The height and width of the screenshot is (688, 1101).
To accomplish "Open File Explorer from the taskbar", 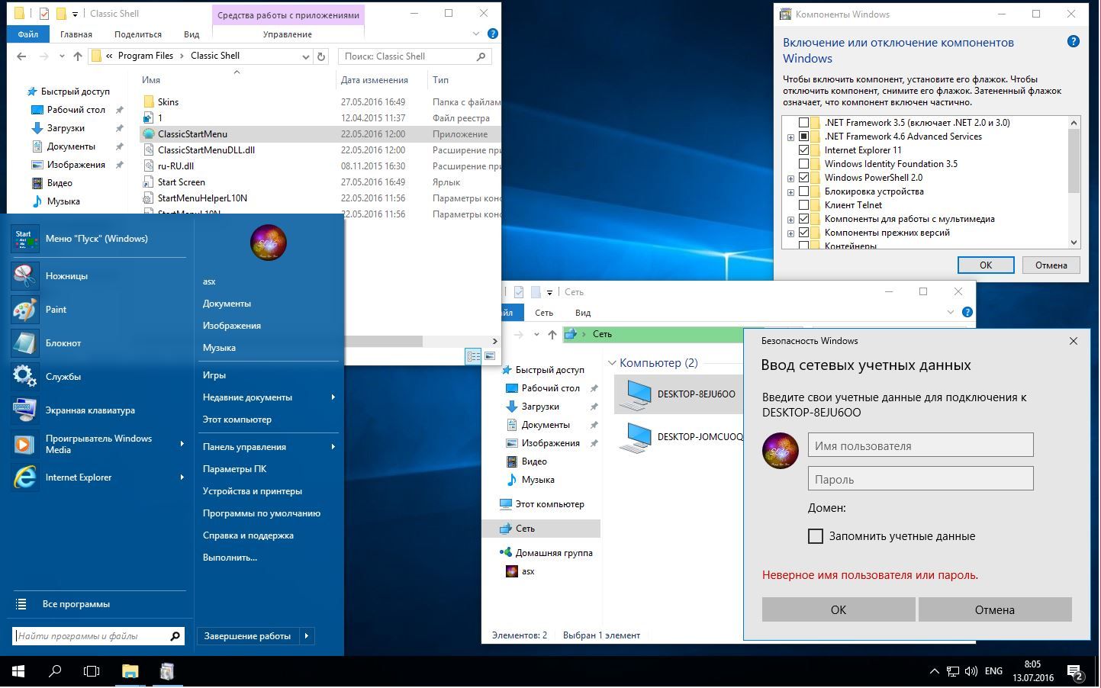I will [130, 671].
